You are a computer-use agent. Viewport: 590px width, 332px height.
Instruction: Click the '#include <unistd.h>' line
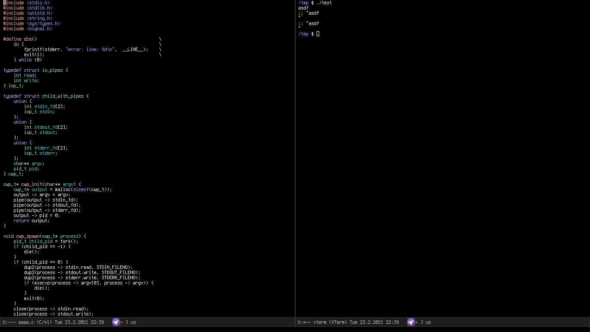(x=28, y=13)
